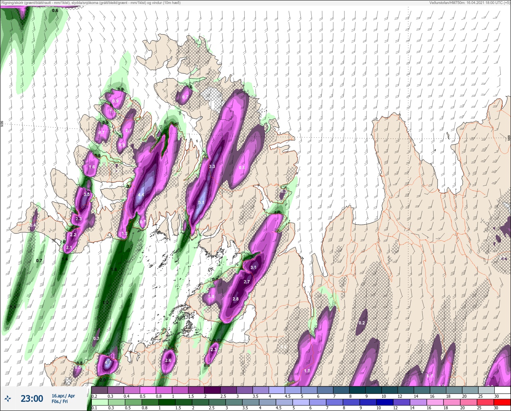
Task: Click the 2.8 precipitation value on the map
Action: (x=235, y=299)
